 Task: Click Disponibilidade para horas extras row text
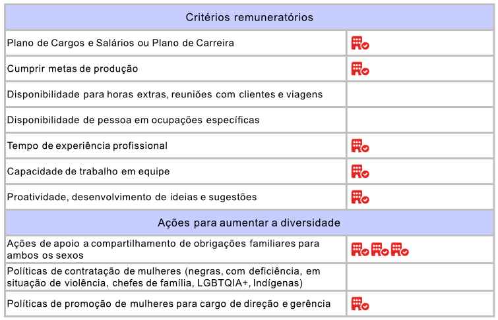(x=165, y=94)
